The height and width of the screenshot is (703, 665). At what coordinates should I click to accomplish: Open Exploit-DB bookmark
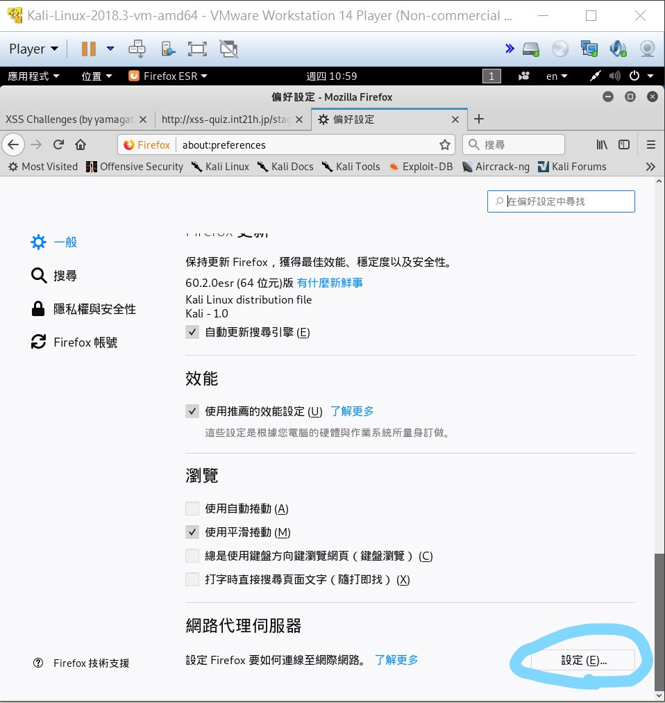point(421,167)
